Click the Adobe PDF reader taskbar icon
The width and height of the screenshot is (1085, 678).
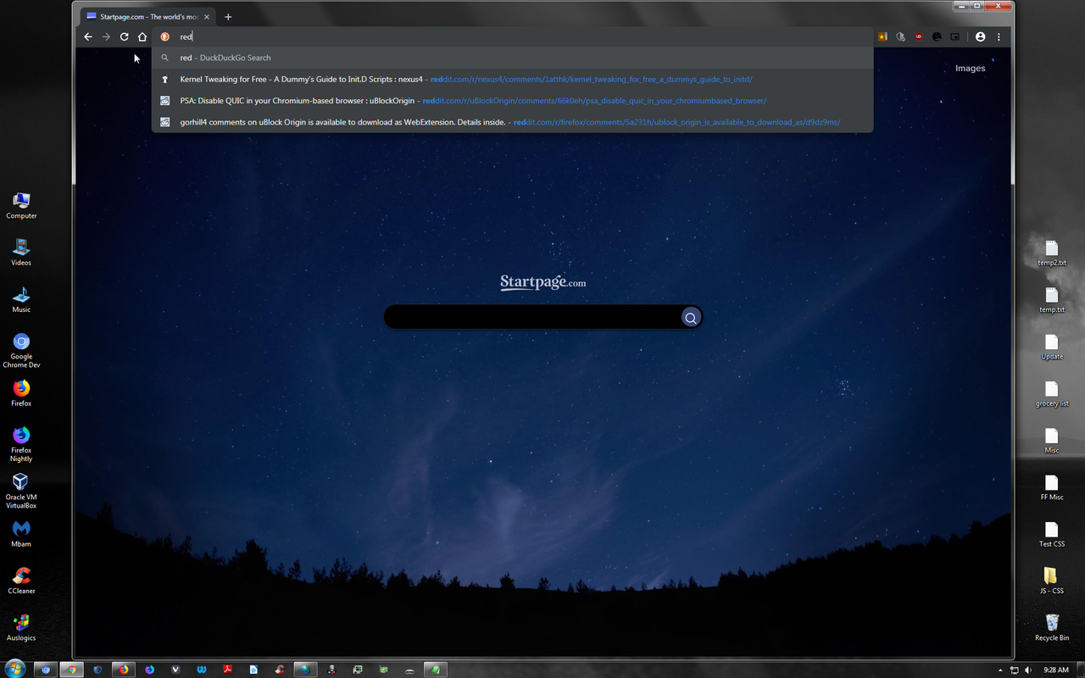[227, 670]
